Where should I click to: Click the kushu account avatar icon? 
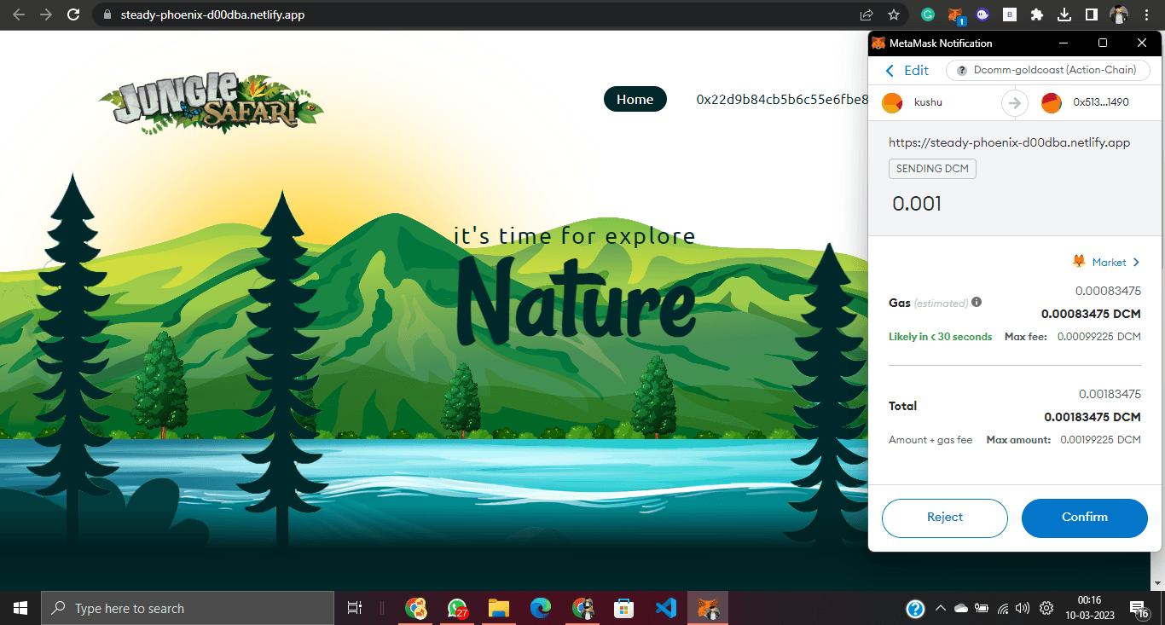click(892, 102)
